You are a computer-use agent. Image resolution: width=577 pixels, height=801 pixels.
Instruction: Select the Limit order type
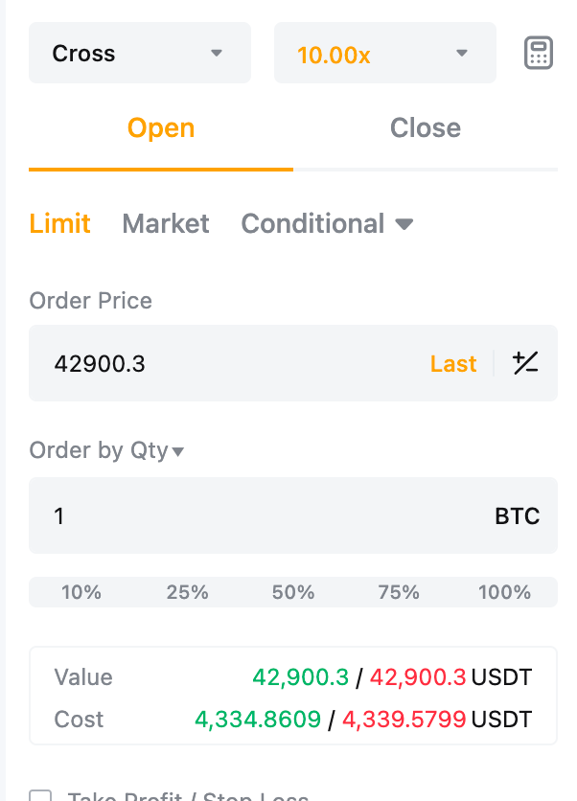point(59,224)
